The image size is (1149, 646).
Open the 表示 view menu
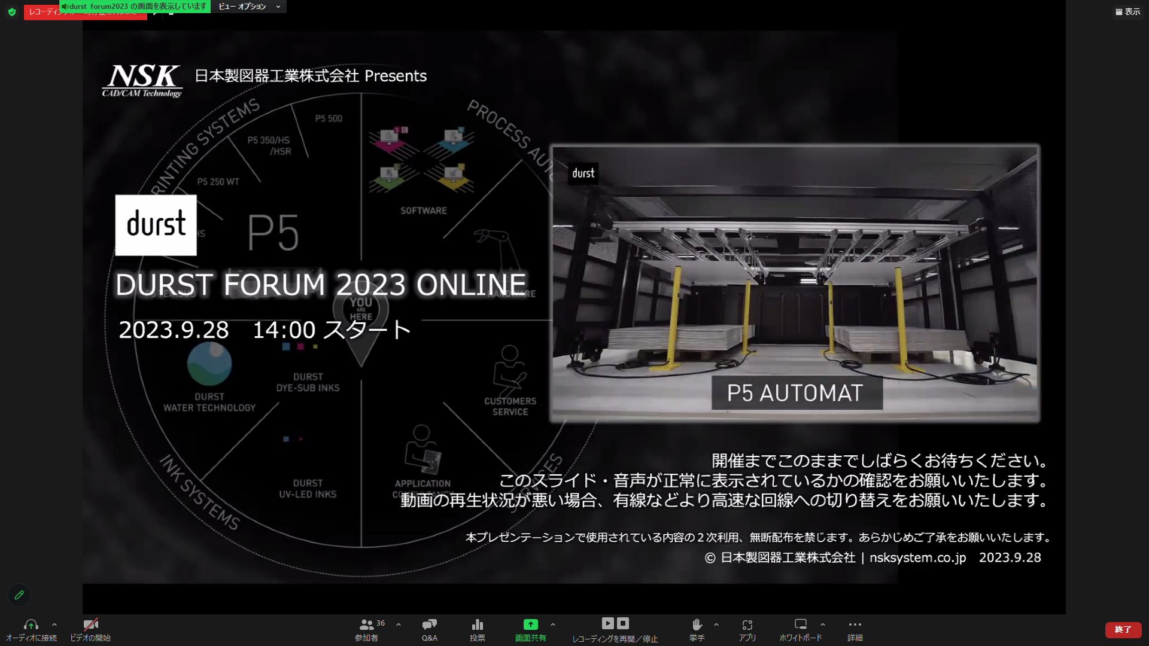coord(1127,11)
